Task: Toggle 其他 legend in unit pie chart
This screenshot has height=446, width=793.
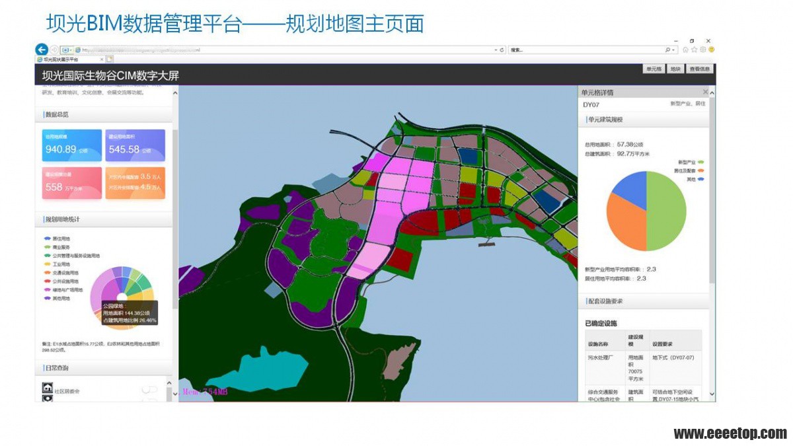Action: (x=695, y=179)
